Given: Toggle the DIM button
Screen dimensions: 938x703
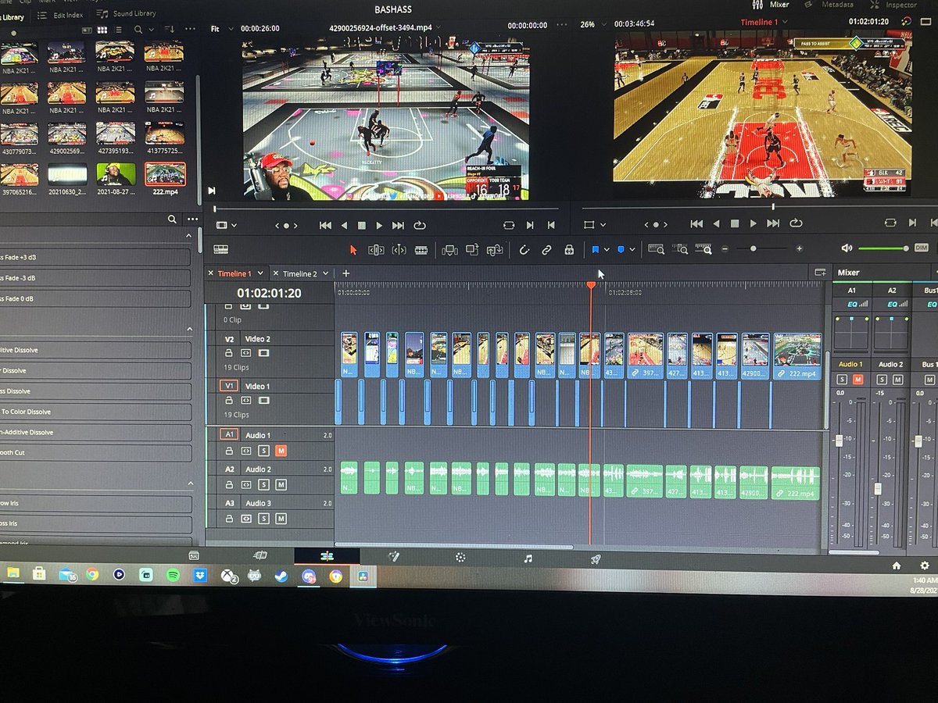Looking at the screenshot, I should point(921,248).
